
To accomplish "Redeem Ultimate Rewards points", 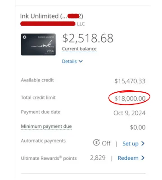I will click(x=128, y=158).
